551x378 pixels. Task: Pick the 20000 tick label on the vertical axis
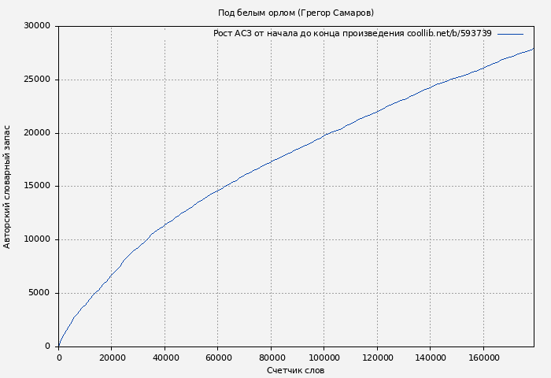37,133
